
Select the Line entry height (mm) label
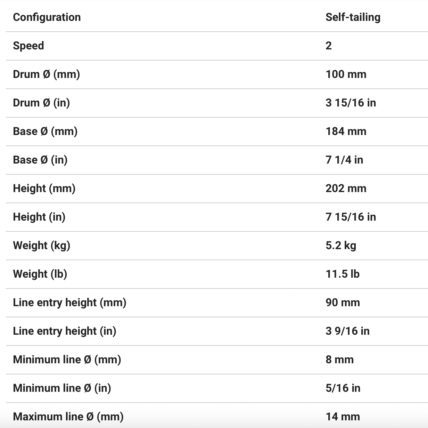(x=69, y=302)
